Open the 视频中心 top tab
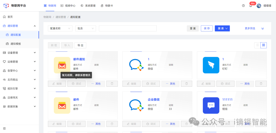Screen dimensions: 276x133 pyautogui.click(x=68, y=6)
